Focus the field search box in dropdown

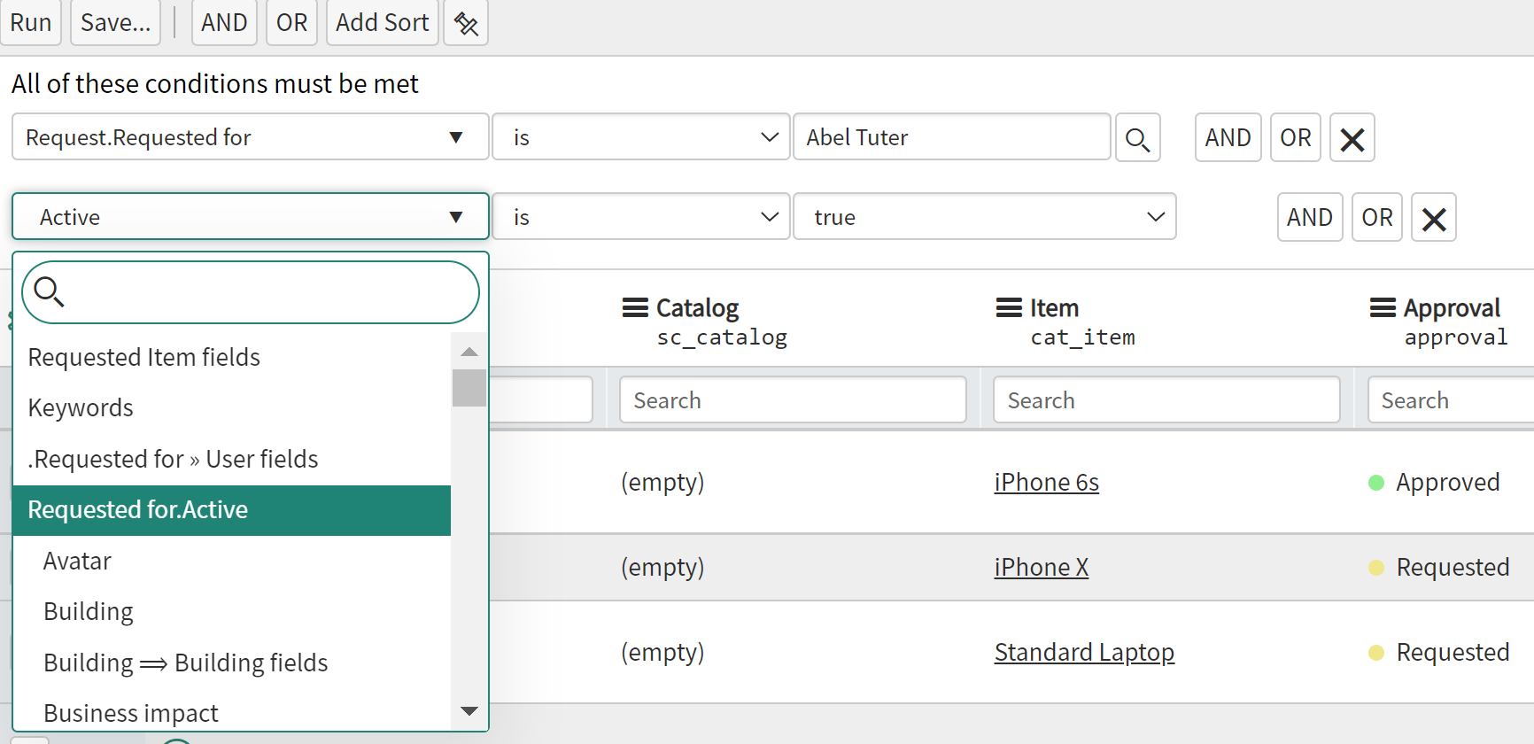pyautogui.click(x=251, y=292)
